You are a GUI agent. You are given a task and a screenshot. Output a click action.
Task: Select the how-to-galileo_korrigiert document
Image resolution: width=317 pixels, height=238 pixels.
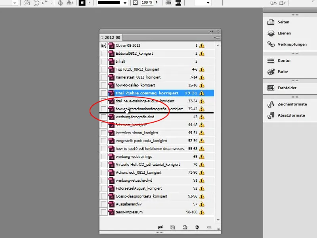pos(161,85)
